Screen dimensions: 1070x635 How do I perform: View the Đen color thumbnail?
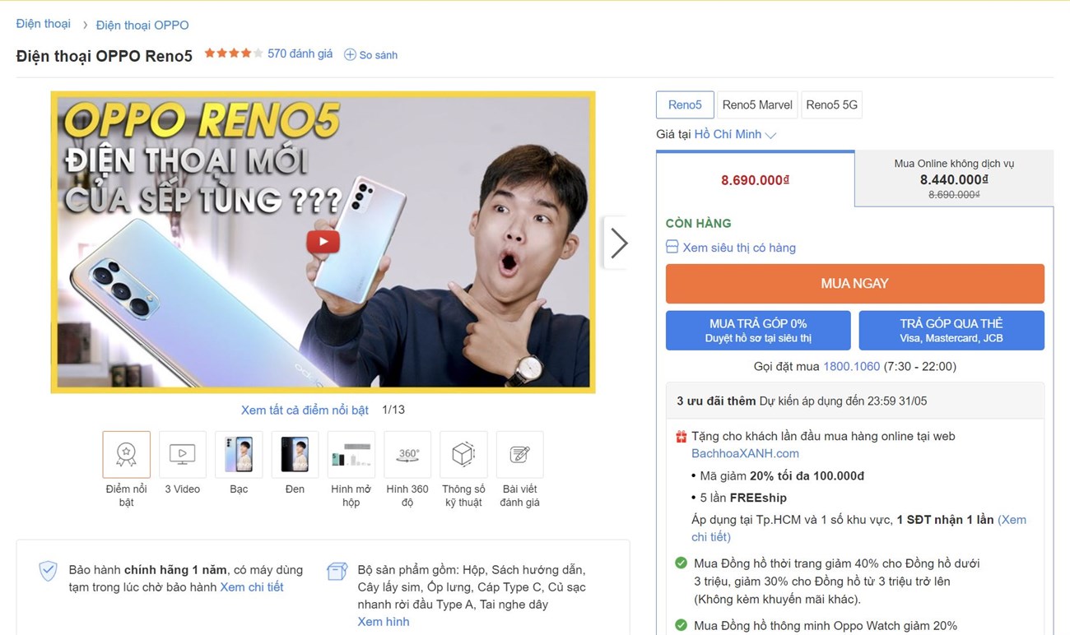click(x=295, y=454)
